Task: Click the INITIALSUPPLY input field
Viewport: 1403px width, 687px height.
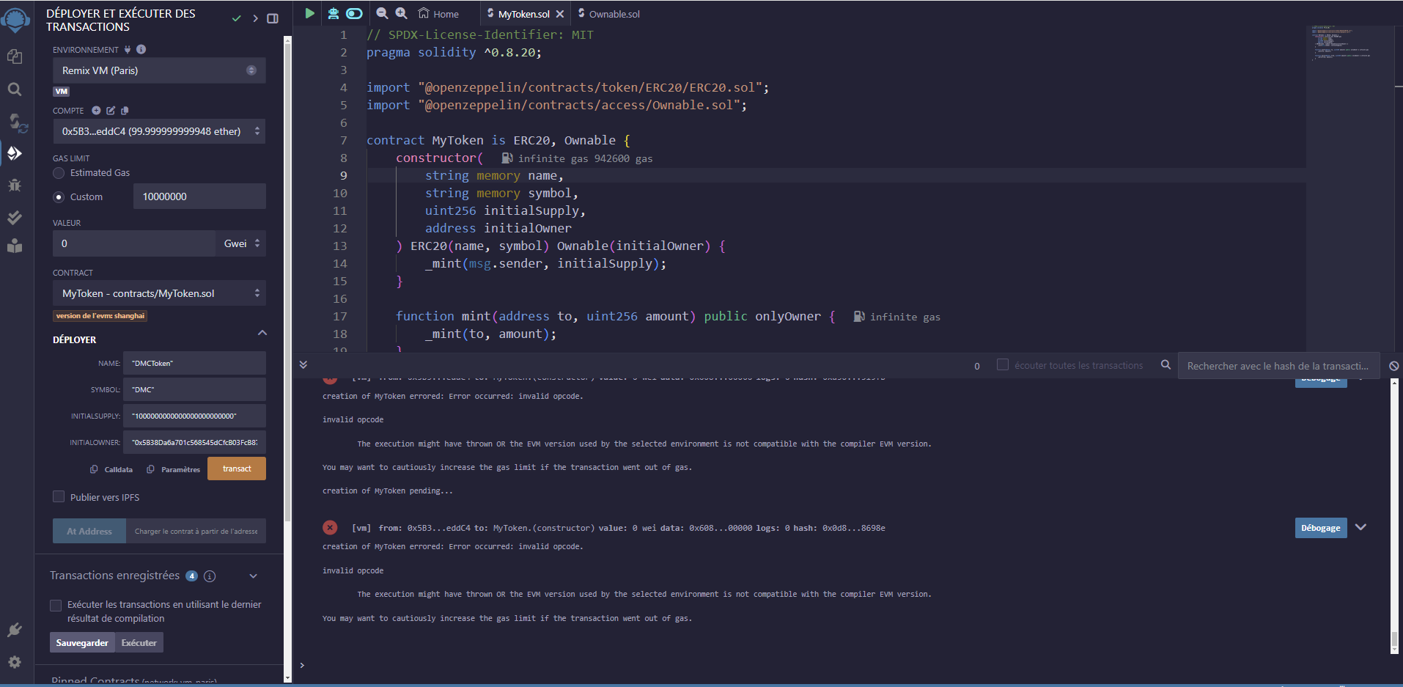Action: point(194,416)
